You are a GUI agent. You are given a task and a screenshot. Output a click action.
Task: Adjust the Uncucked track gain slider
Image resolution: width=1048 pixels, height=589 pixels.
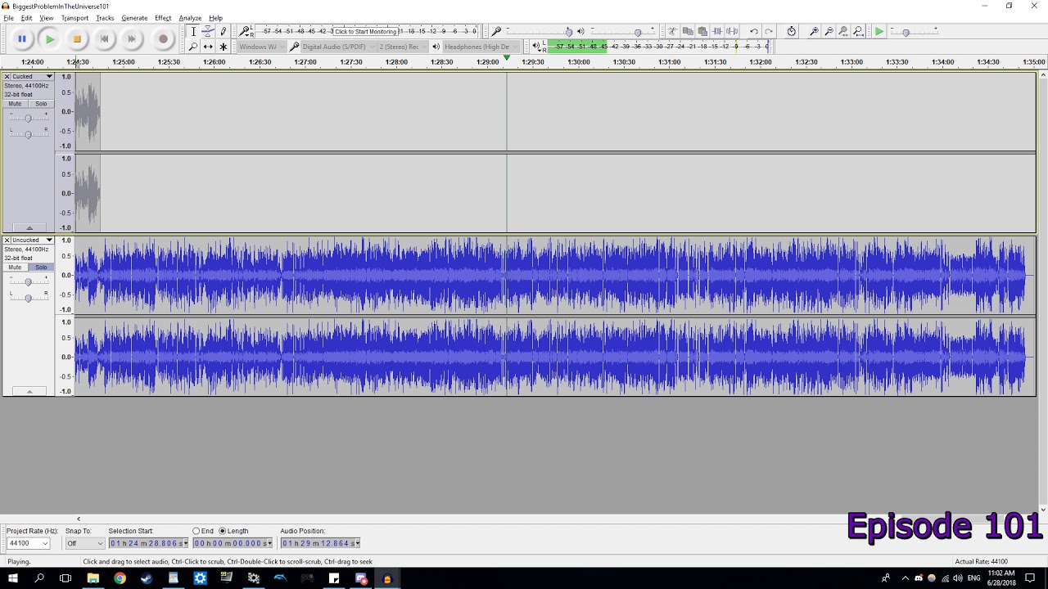coord(28,281)
